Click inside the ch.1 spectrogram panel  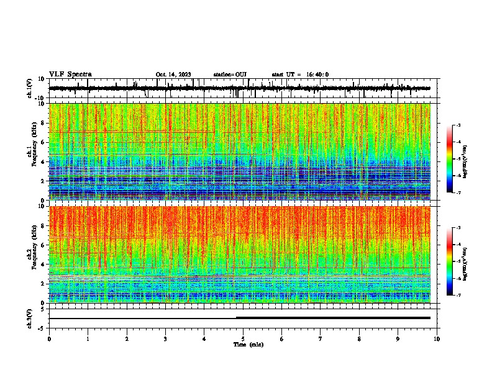point(239,152)
